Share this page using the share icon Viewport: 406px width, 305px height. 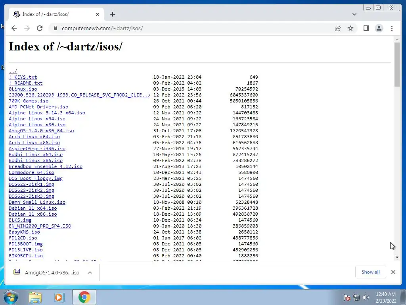(x=338, y=28)
